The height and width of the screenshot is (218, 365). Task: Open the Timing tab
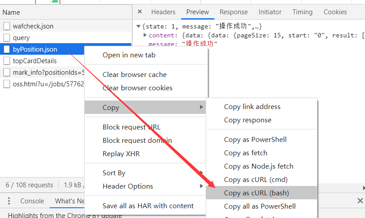(302, 12)
